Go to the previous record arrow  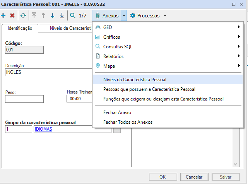pyautogui.click(x=43, y=16)
